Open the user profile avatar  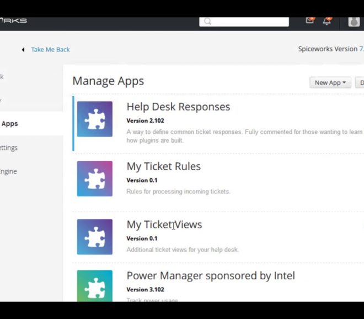coord(354,22)
